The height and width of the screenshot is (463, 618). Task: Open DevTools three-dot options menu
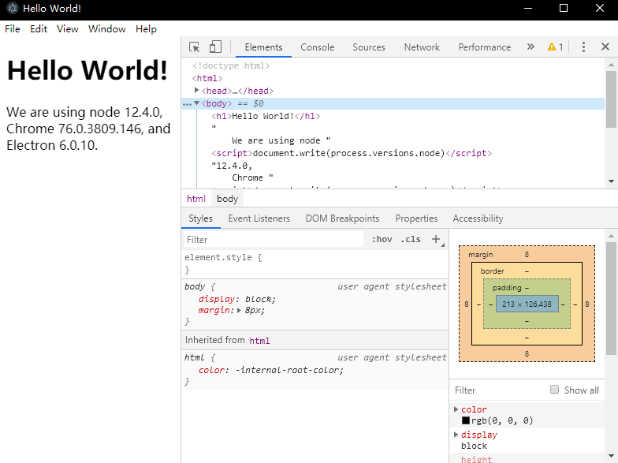[x=583, y=47]
